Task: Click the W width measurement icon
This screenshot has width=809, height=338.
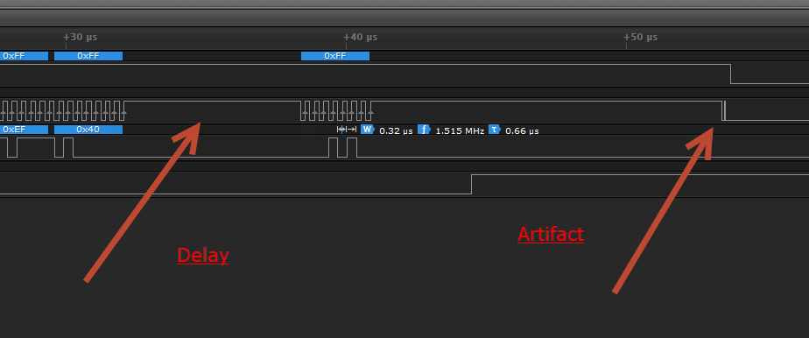Action: [x=368, y=129]
